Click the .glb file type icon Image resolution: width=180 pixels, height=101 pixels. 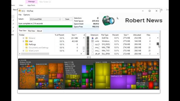tap(93, 38)
